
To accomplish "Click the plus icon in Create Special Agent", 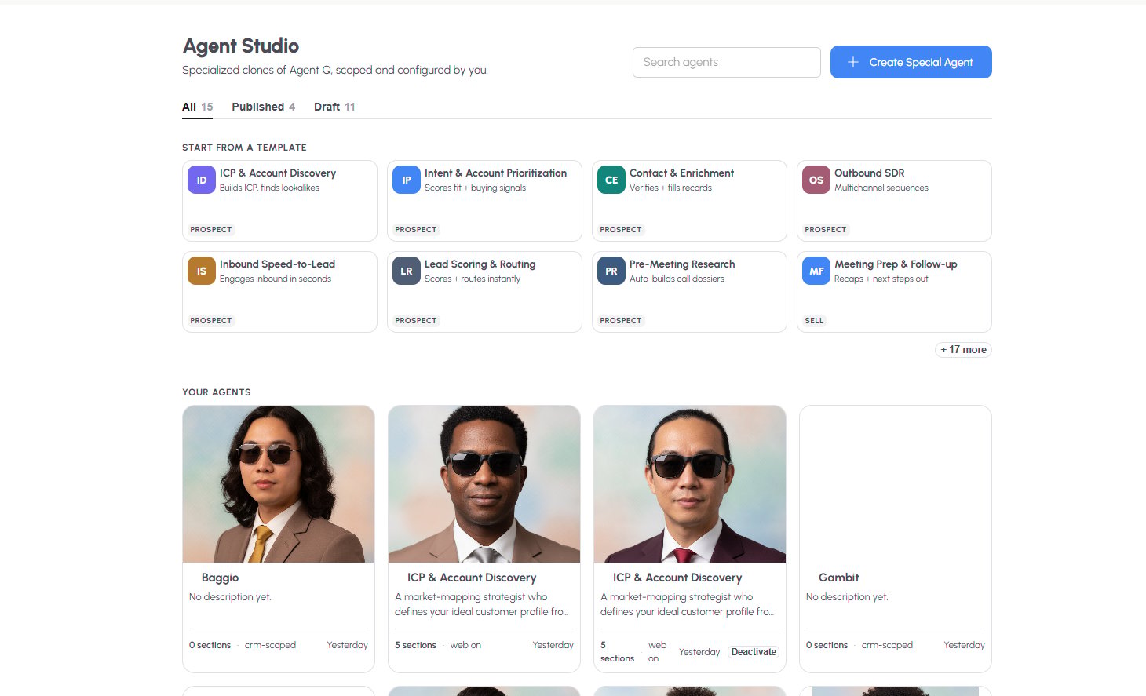I will point(853,62).
